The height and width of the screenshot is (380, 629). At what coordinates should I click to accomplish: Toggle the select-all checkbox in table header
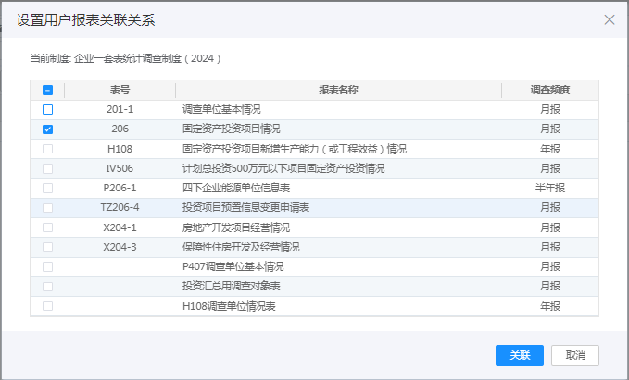click(x=47, y=91)
